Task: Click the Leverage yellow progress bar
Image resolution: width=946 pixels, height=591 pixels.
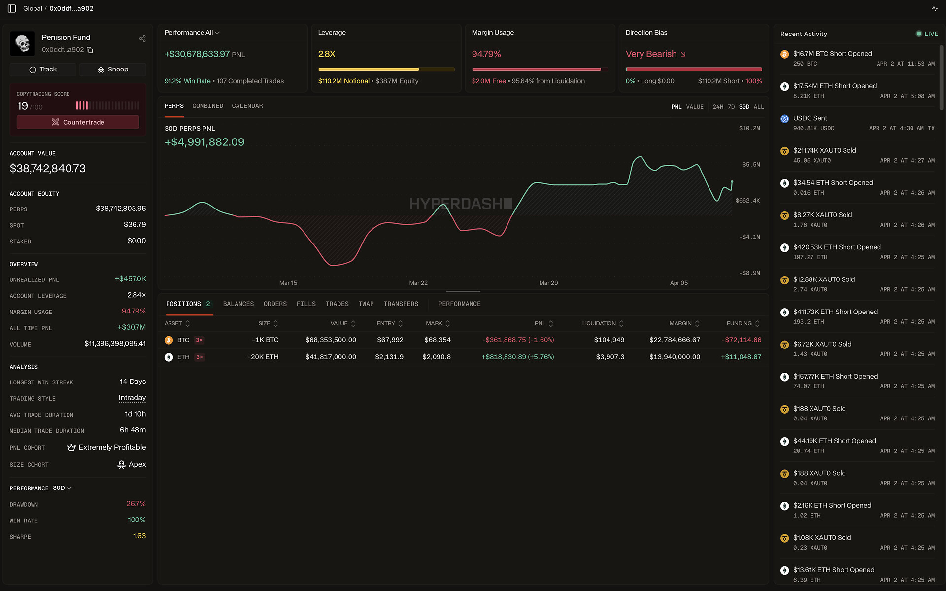Action: (x=386, y=70)
